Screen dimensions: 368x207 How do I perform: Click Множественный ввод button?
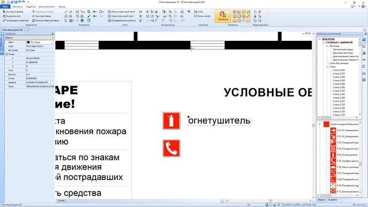point(45,21)
